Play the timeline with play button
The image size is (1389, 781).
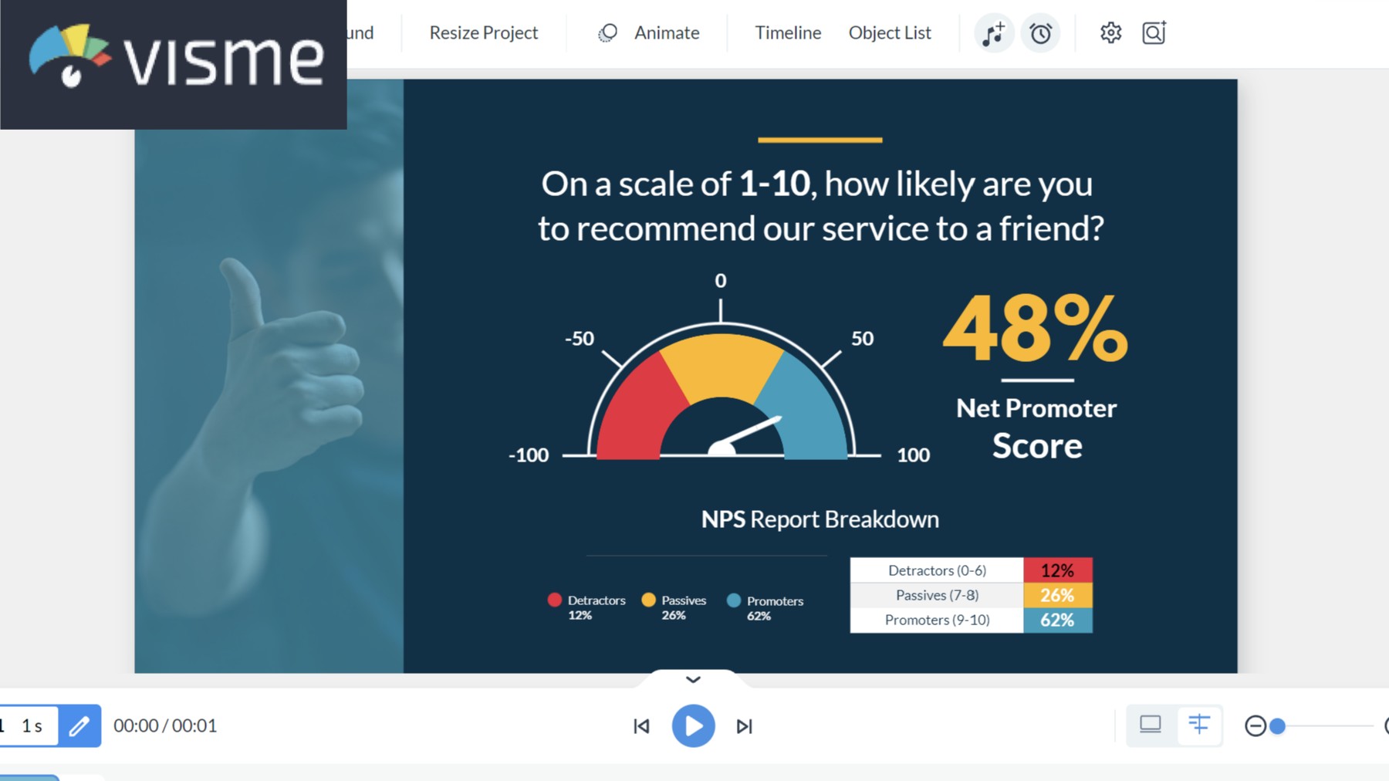pyautogui.click(x=693, y=725)
